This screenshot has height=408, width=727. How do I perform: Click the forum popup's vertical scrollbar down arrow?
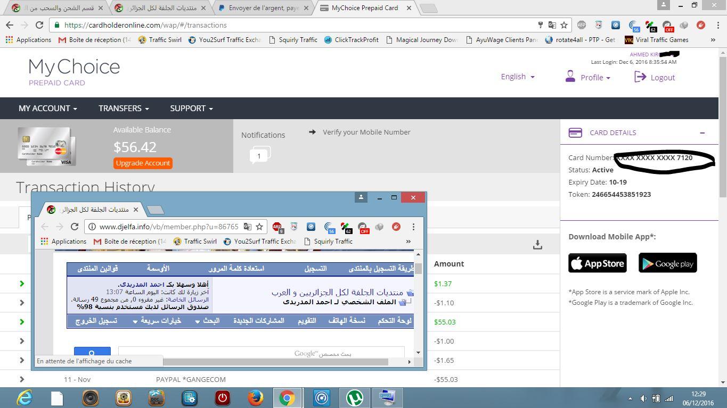pyautogui.click(x=418, y=352)
